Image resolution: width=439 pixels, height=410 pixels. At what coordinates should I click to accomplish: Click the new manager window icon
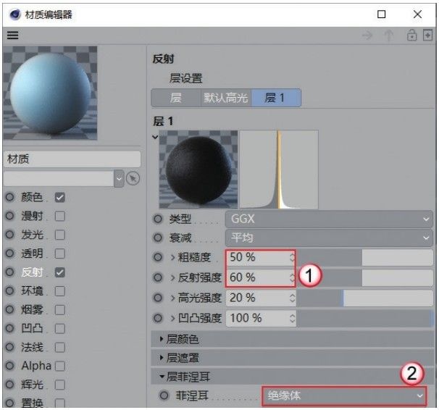pyautogui.click(x=428, y=35)
